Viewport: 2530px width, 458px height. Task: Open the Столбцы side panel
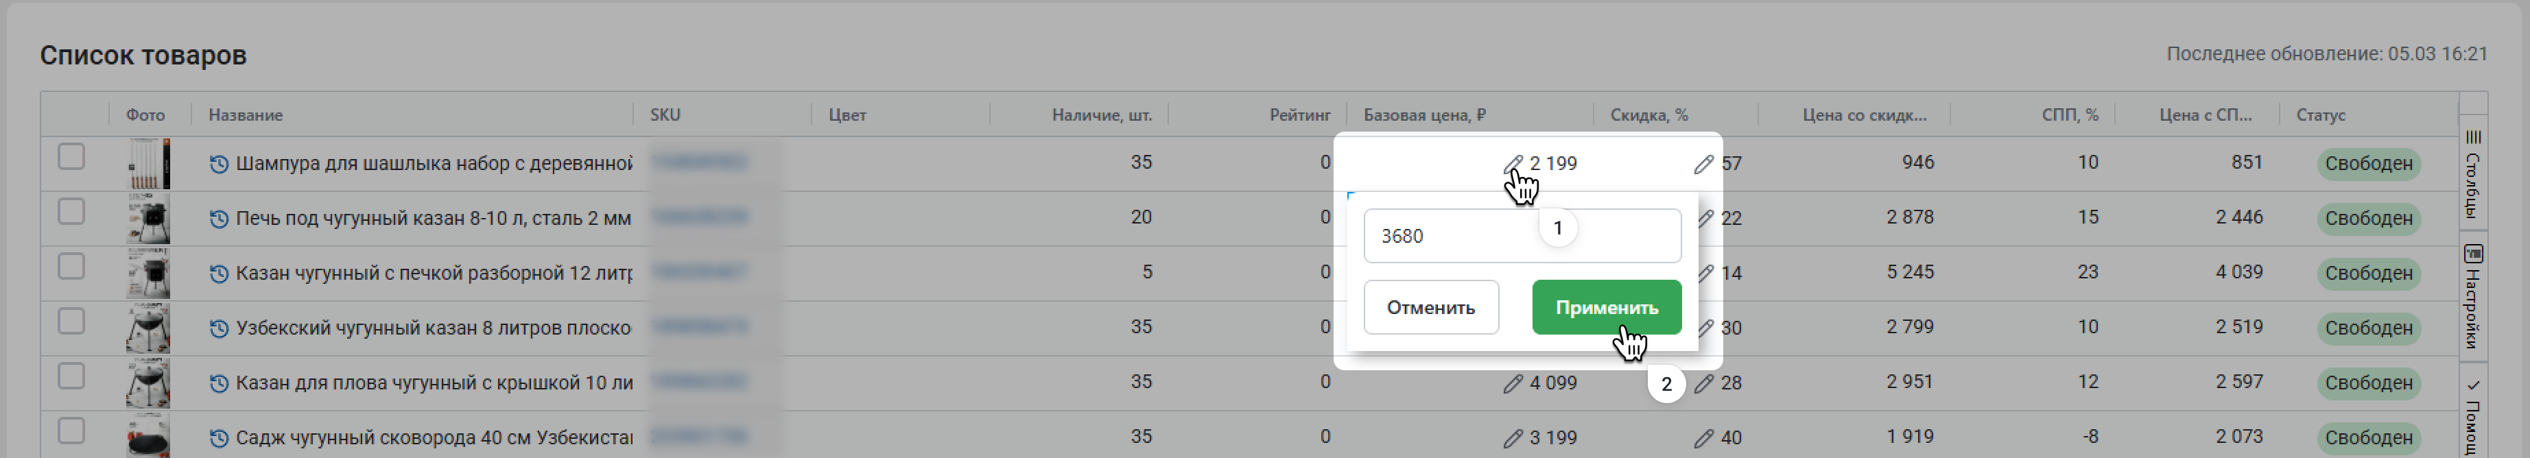[x=2473, y=176]
